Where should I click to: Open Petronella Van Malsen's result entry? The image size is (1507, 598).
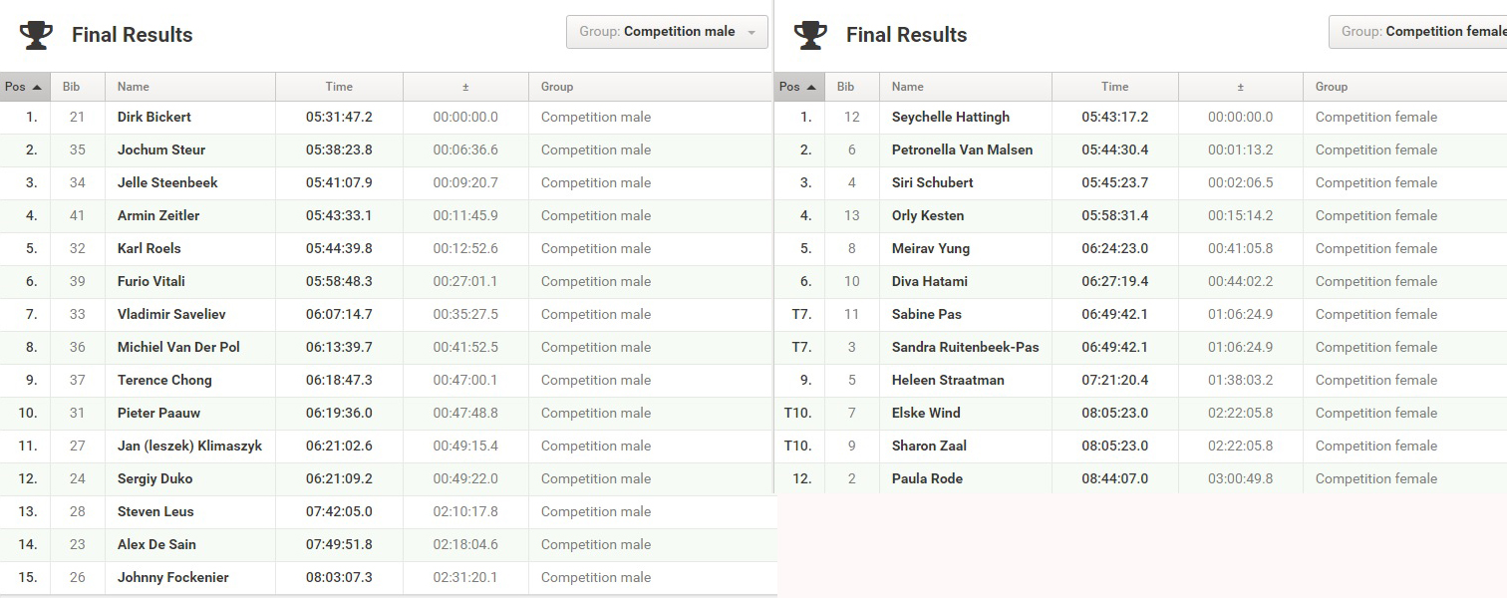pyautogui.click(x=1140, y=149)
